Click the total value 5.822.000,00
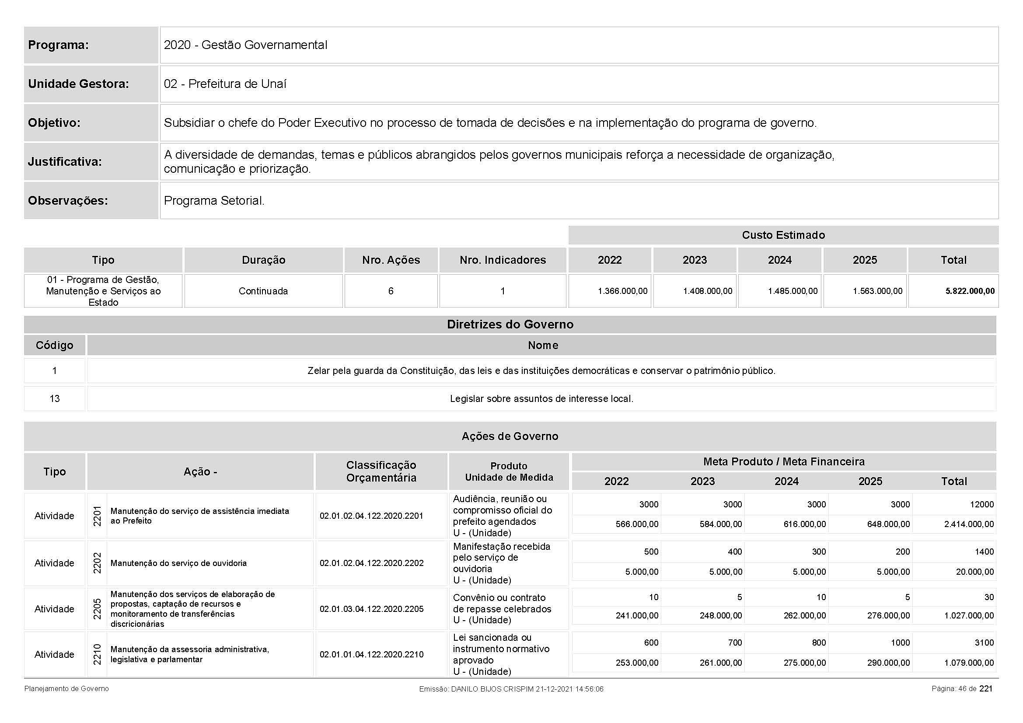 click(x=970, y=291)
